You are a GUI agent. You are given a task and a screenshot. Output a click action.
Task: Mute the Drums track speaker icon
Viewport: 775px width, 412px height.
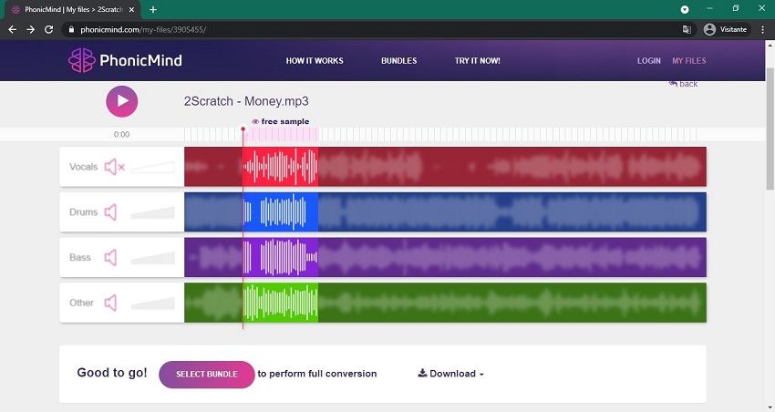coord(110,212)
